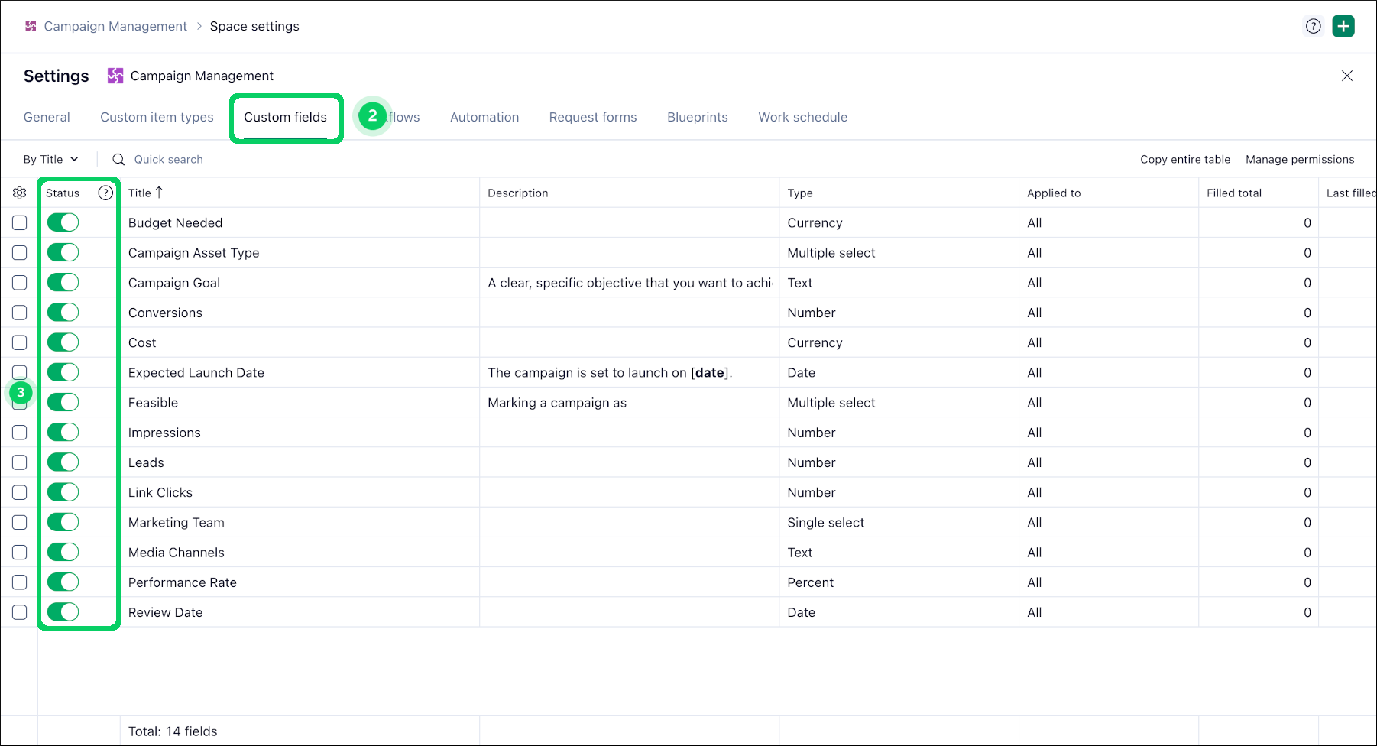Select the Campaign Goal row checkbox
This screenshot has width=1377, height=746.
[20, 283]
